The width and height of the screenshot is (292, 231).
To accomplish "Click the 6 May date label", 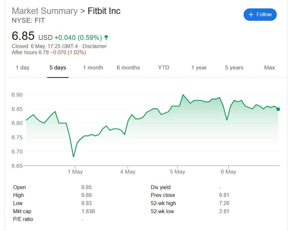I will pos(229,172).
